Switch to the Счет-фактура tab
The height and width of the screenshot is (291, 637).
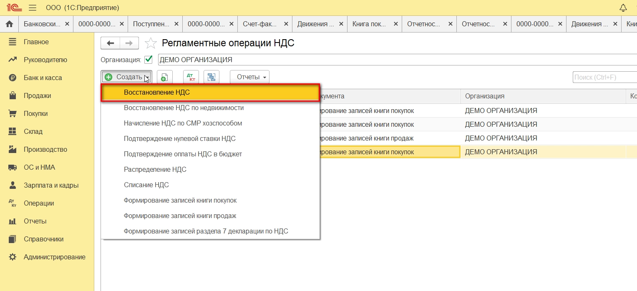click(259, 24)
